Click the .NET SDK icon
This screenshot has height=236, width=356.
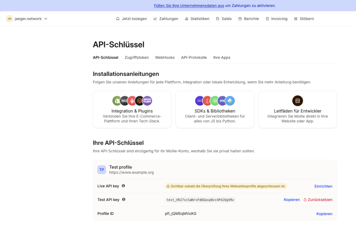200,101
